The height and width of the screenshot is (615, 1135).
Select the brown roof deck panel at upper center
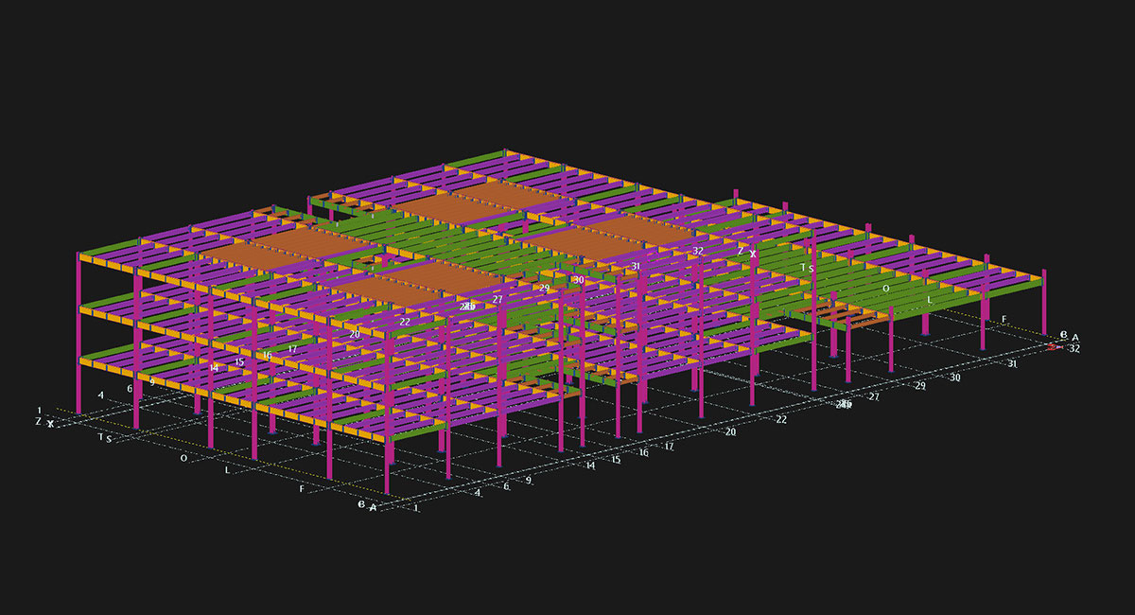tap(445, 208)
